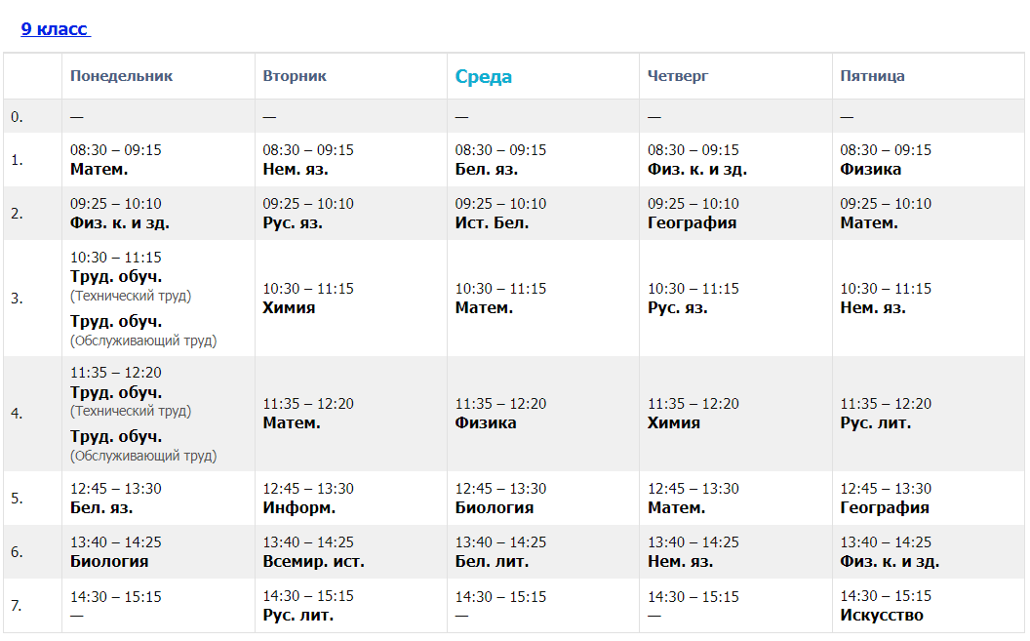Select the "Вторник" column header

(295, 76)
